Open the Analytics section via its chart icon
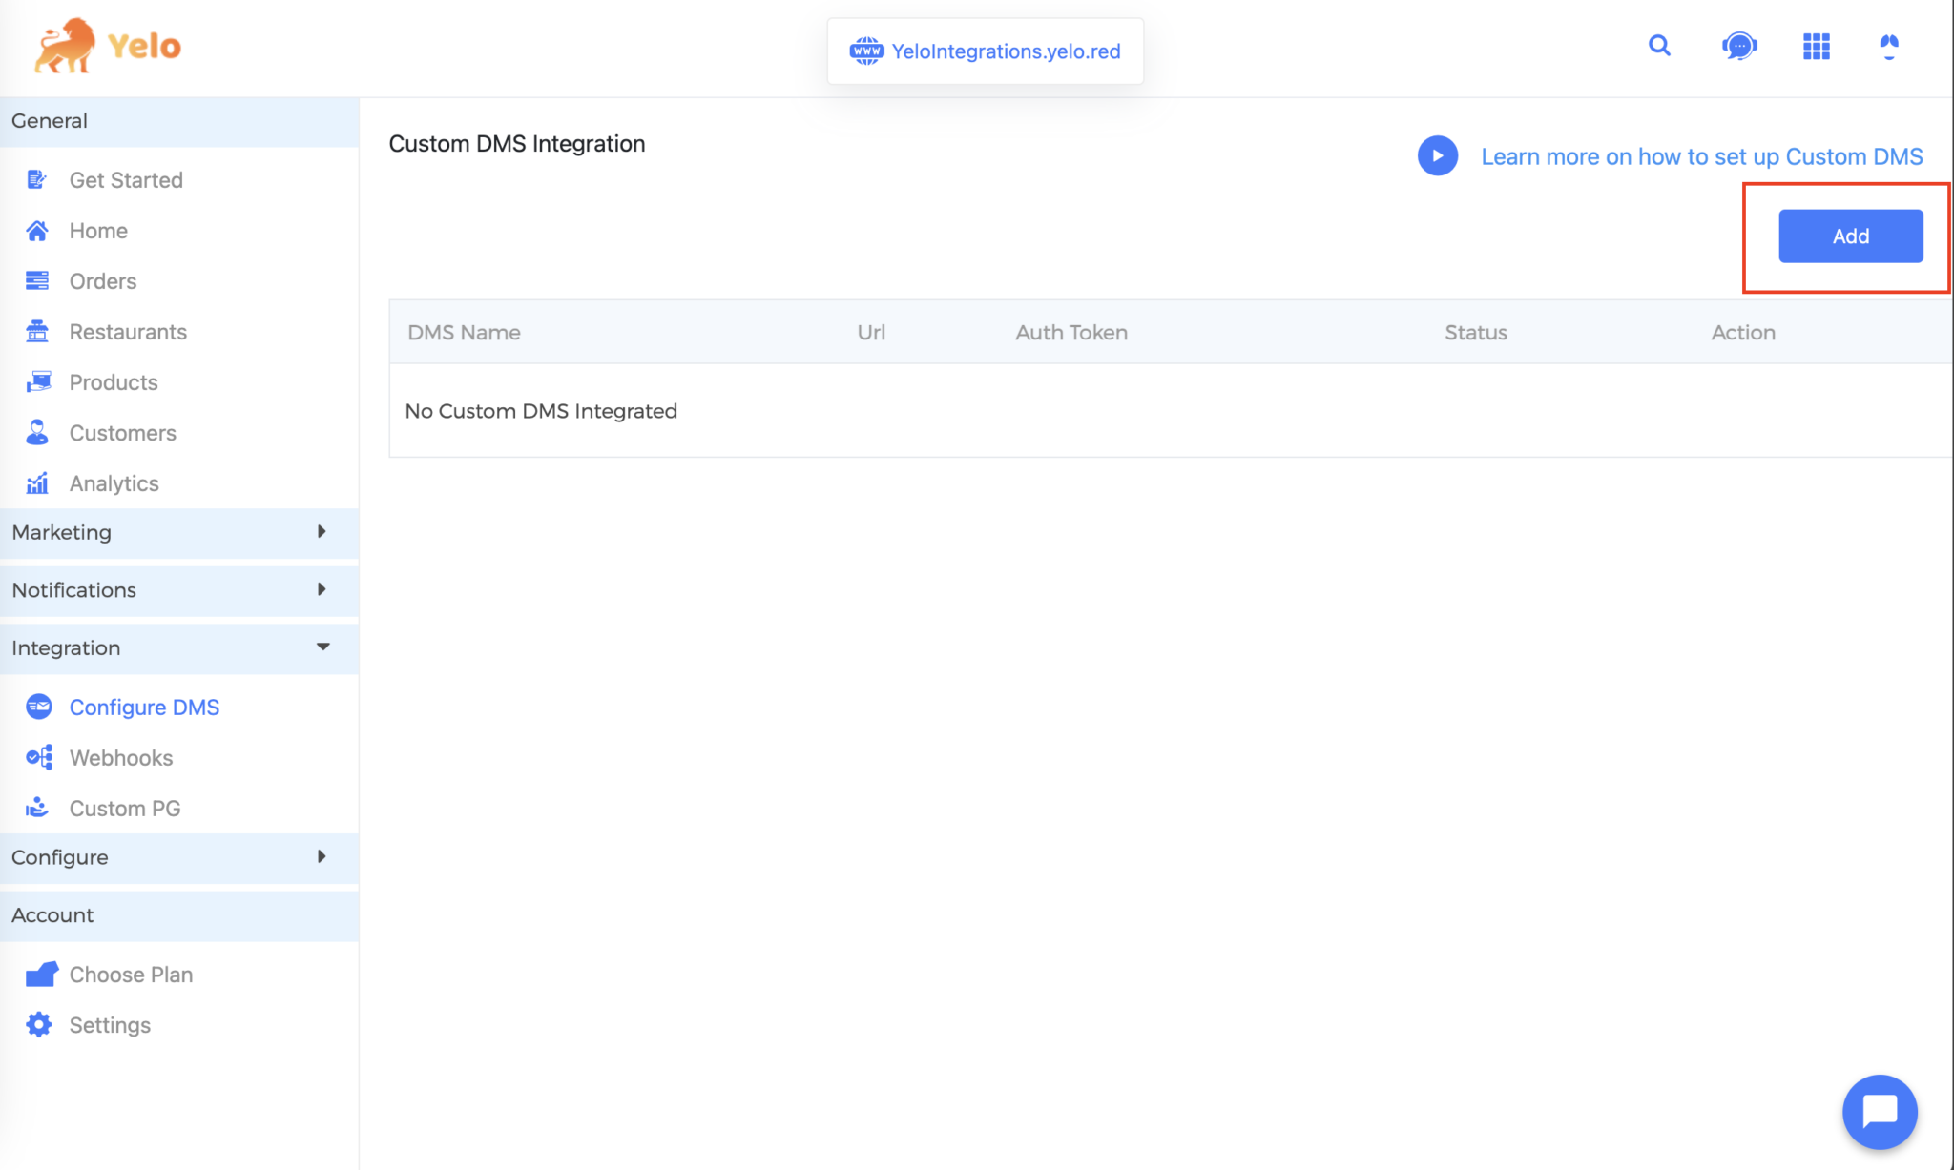This screenshot has width=1954, height=1170. pyautogui.click(x=37, y=482)
